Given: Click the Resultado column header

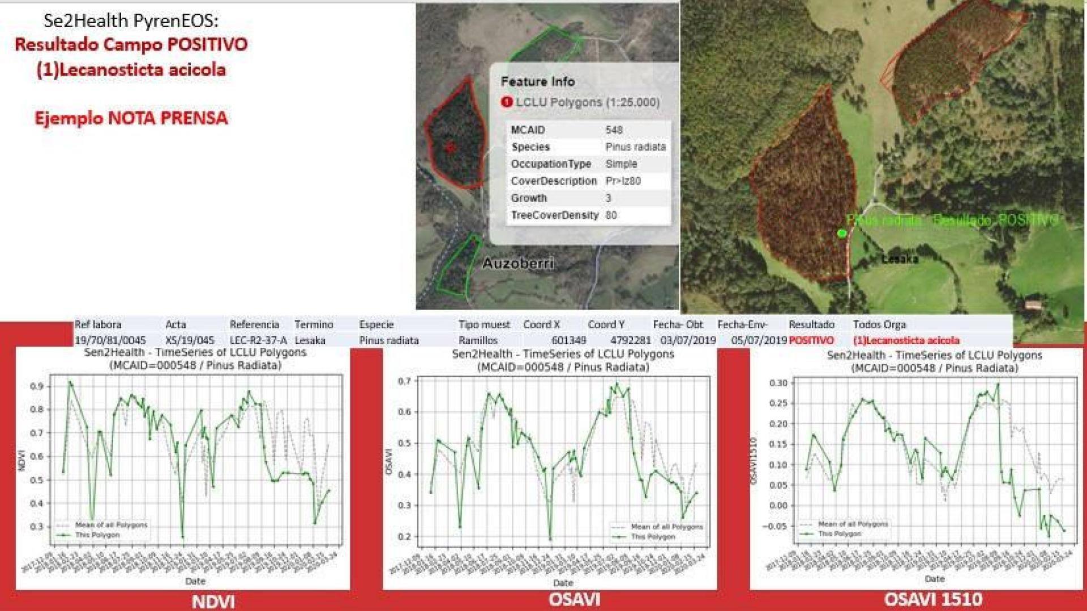Looking at the screenshot, I should (811, 325).
